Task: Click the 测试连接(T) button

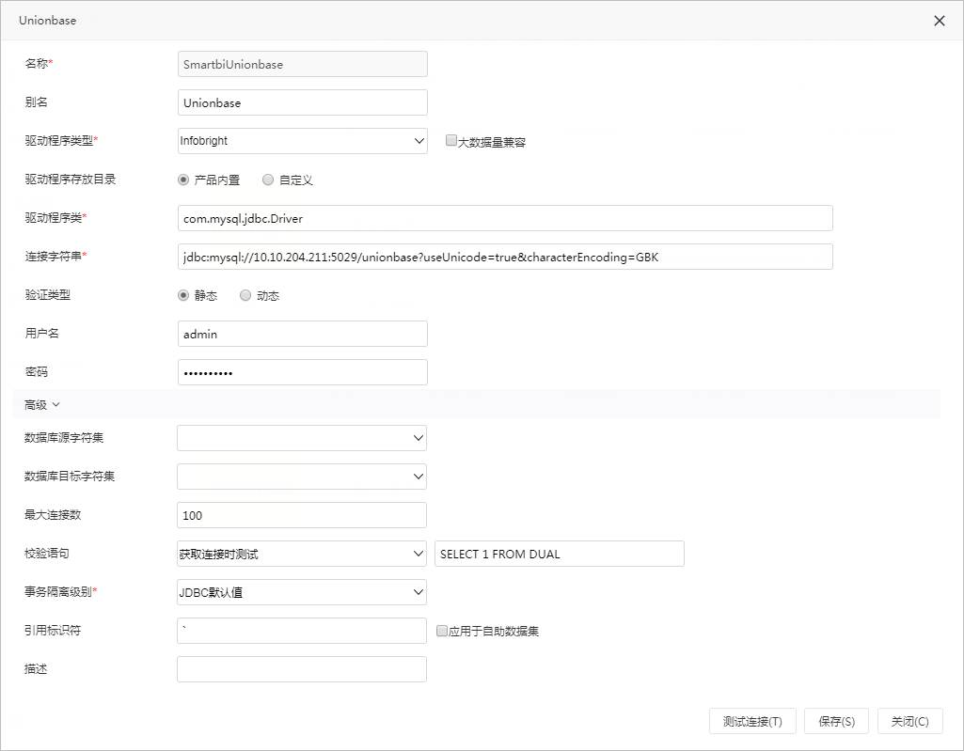Action: click(x=752, y=721)
